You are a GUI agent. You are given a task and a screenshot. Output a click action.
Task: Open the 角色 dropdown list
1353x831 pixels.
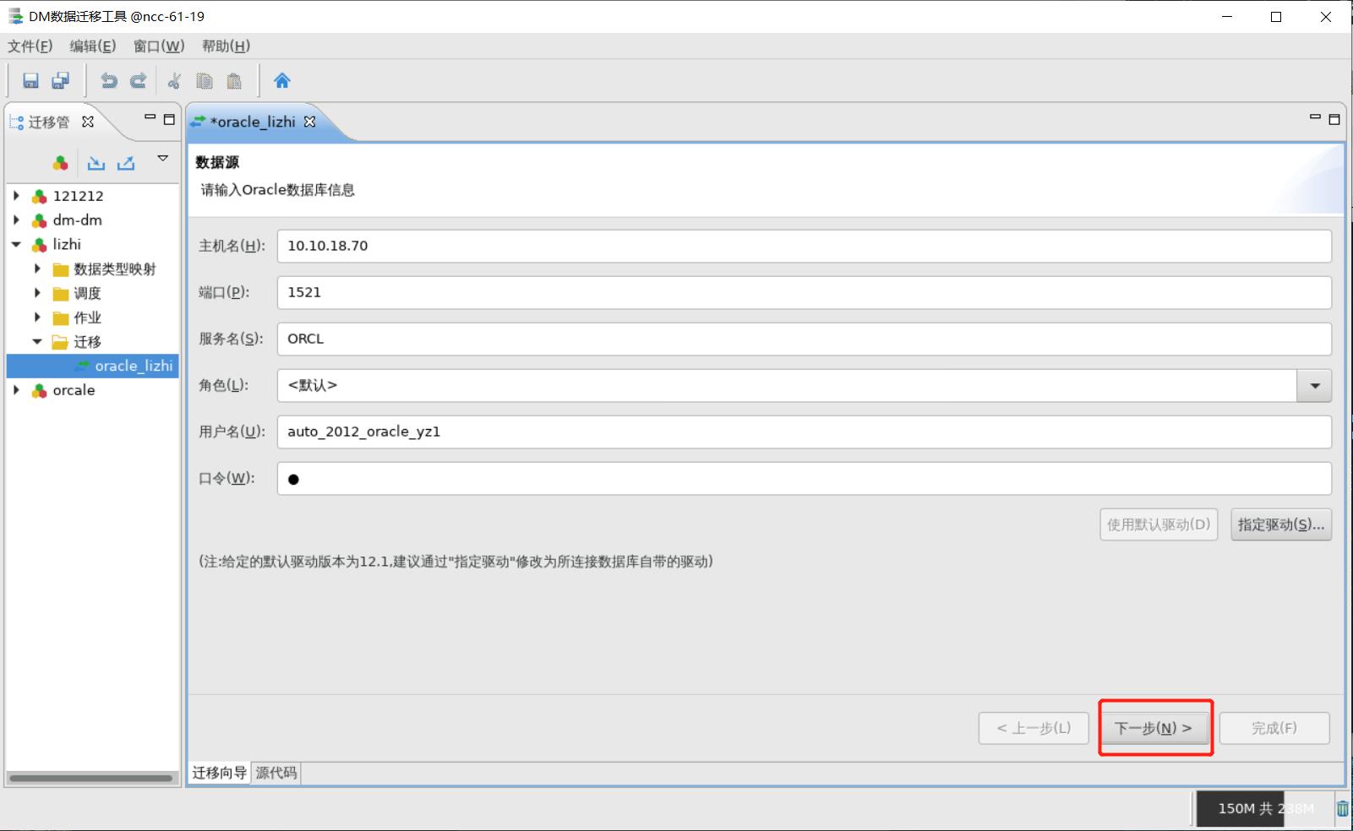pos(1314,386)
